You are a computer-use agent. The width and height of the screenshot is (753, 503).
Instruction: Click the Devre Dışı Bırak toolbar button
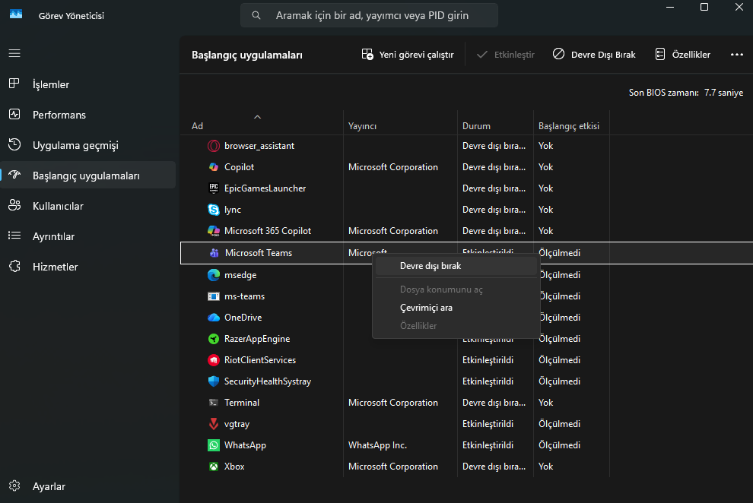coord(594,55)
